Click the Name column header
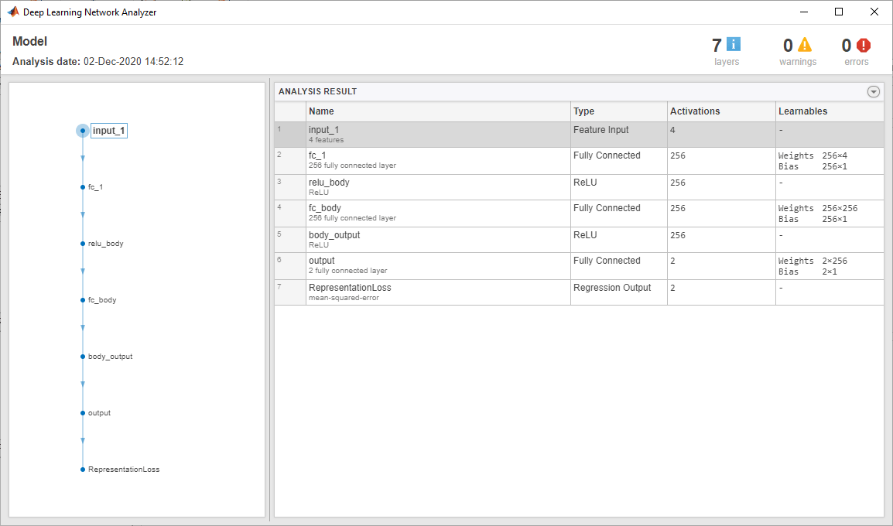 pos(319,111)
